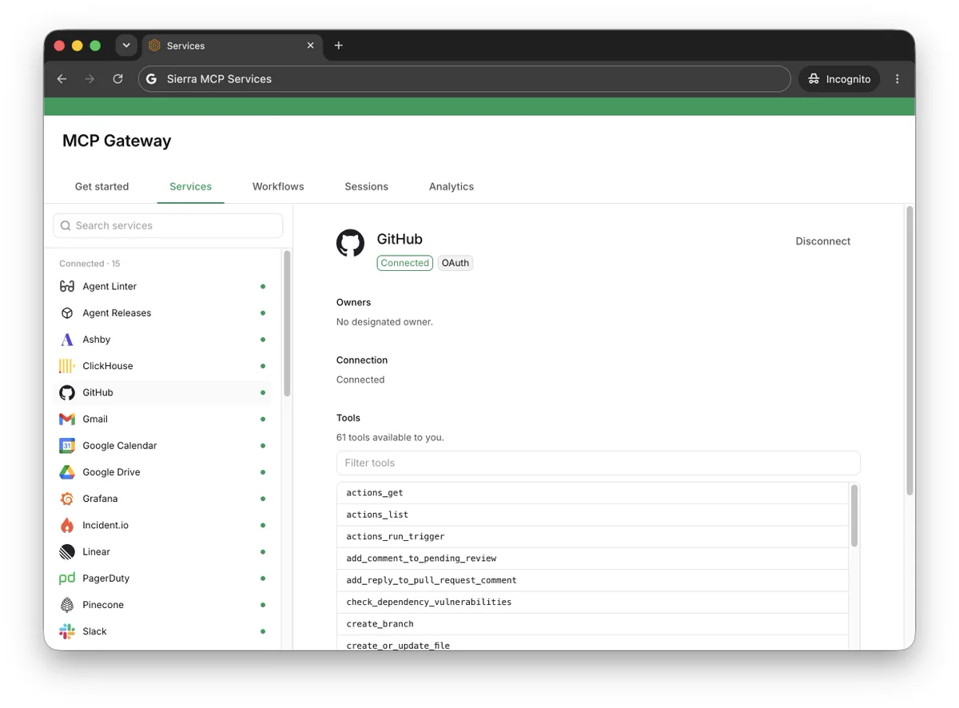Click the Sierra MCP Services address bar
The width and height of the screenshot is (959, 708).
464,79
